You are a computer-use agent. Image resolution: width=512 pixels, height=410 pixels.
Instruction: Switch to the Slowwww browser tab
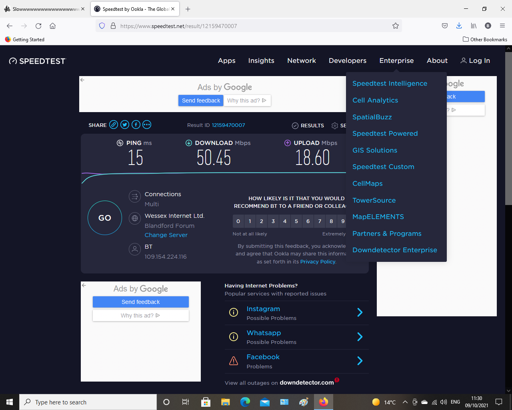[x=44, y=9]
